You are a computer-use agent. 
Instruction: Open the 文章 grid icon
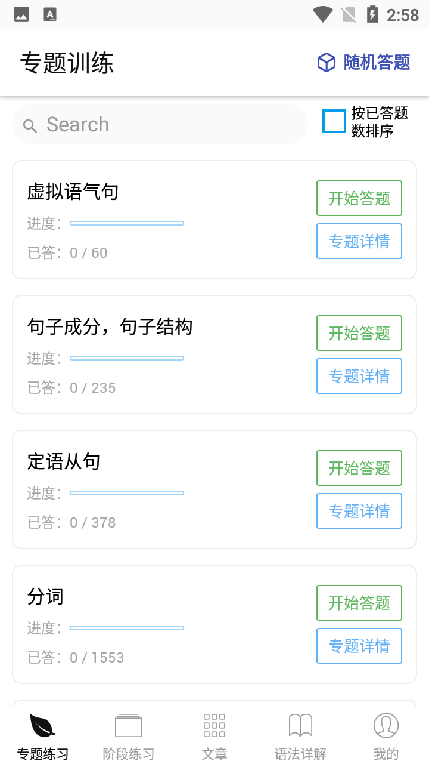pos(214,726)
